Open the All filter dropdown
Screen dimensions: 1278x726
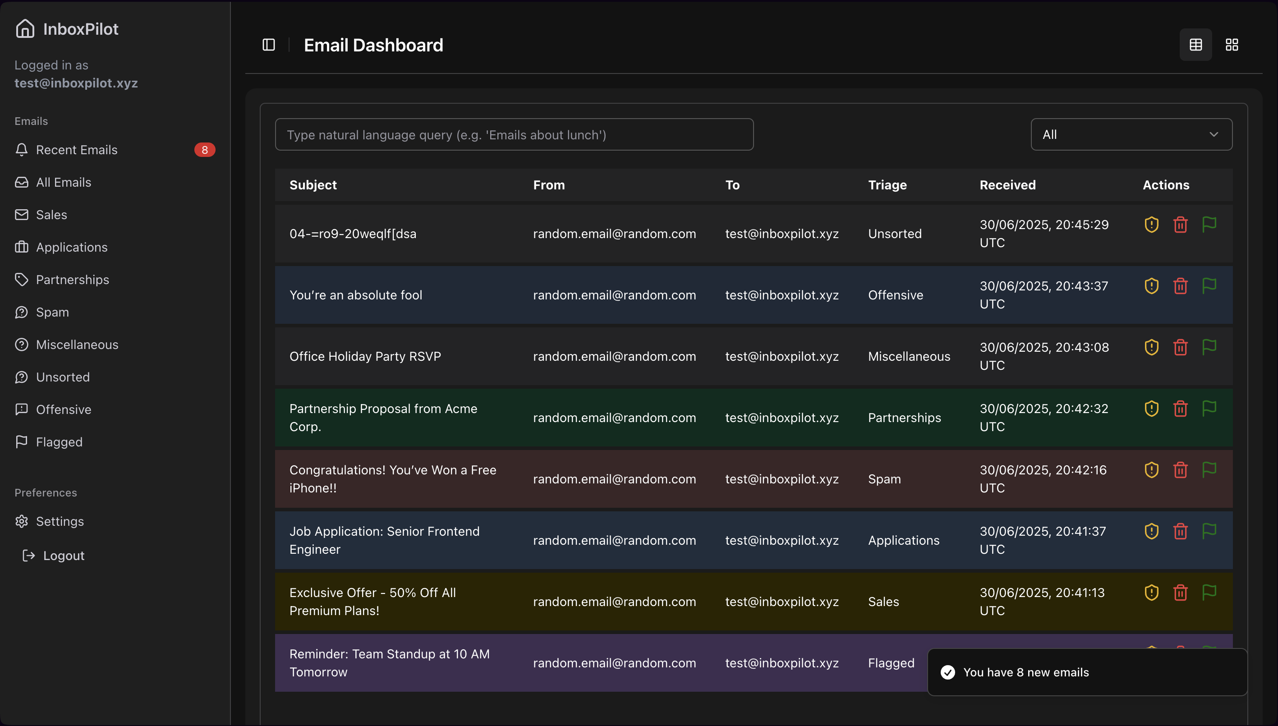[1131, 135]
